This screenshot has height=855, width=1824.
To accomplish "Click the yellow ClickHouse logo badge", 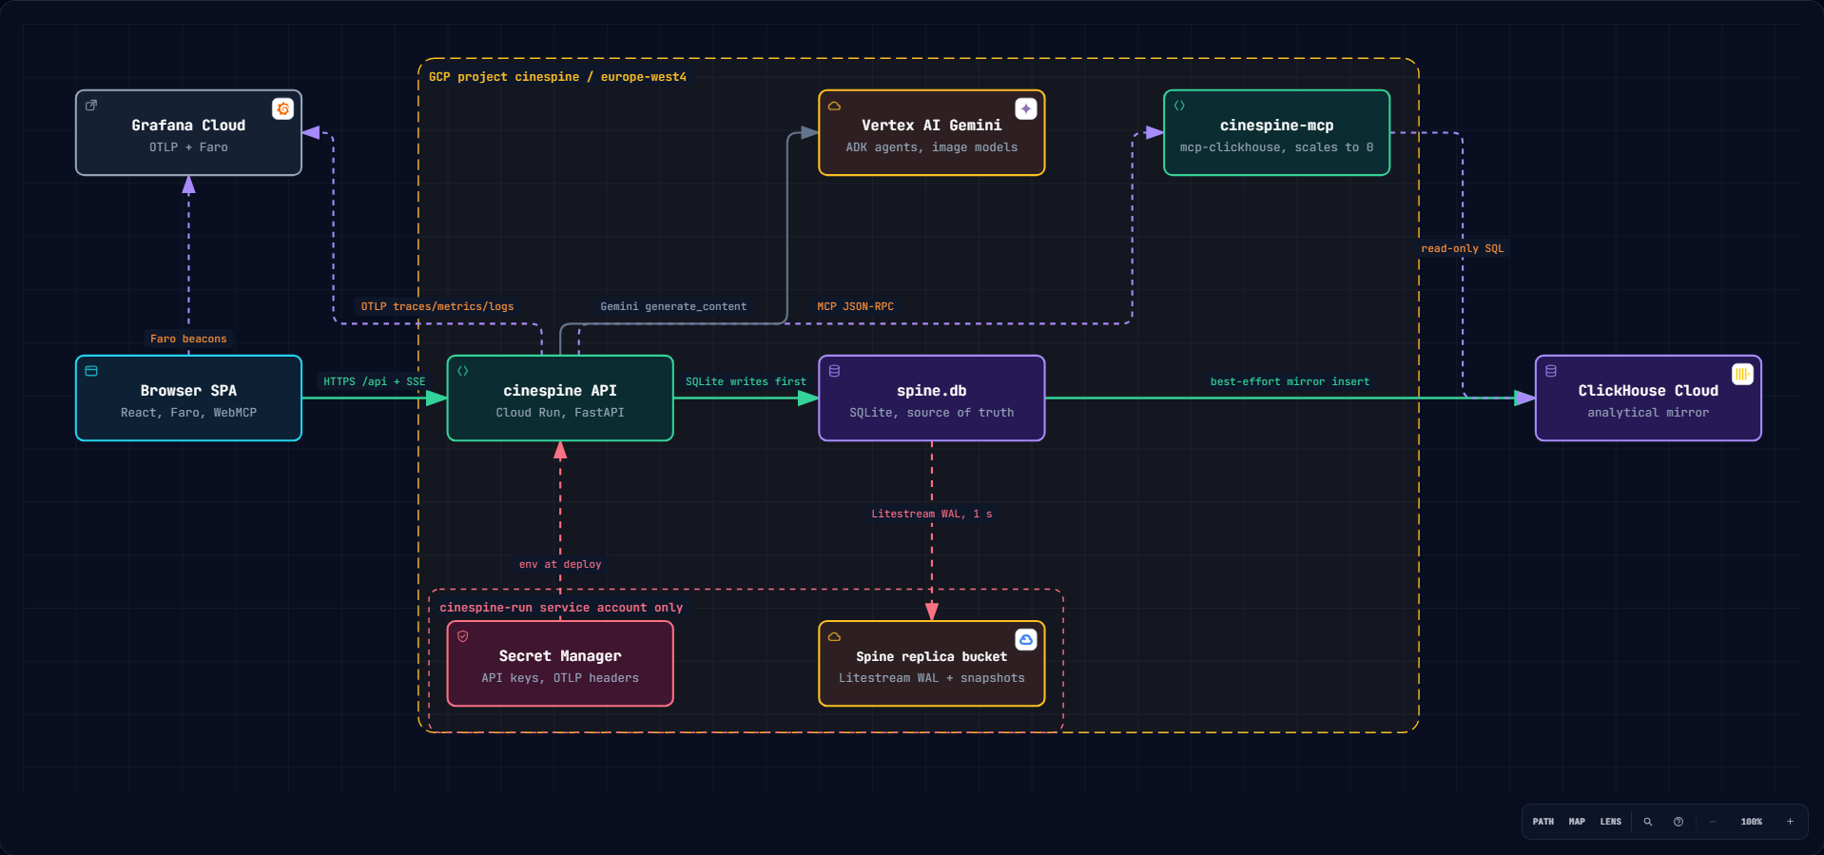I will click(1742, 375).
